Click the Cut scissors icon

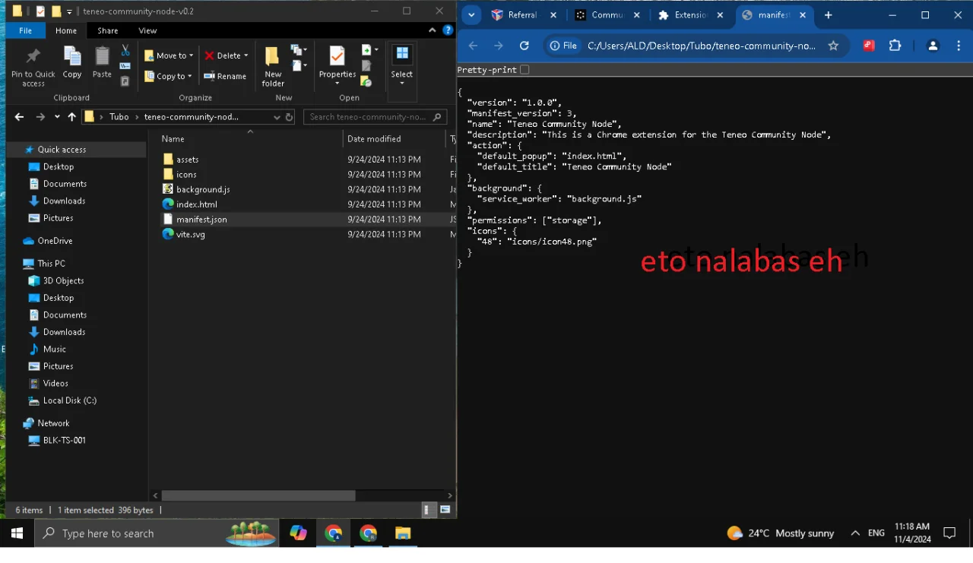point(125,51)
